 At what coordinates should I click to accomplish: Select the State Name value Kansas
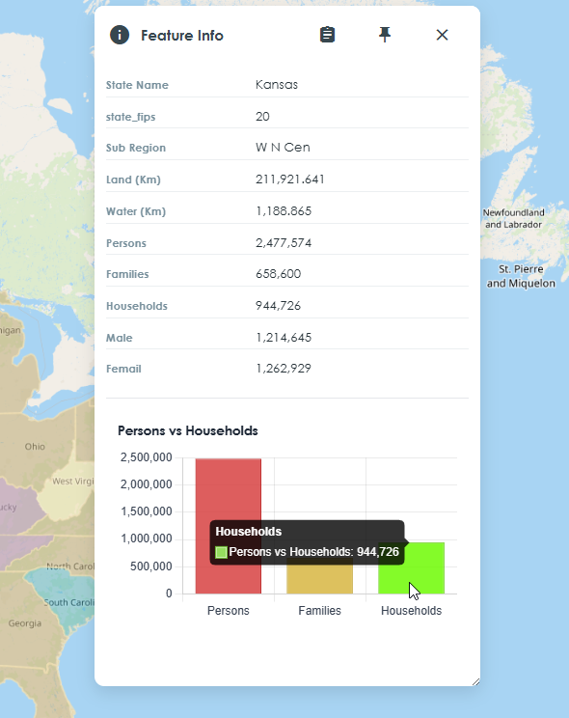(x=277, y=85)
